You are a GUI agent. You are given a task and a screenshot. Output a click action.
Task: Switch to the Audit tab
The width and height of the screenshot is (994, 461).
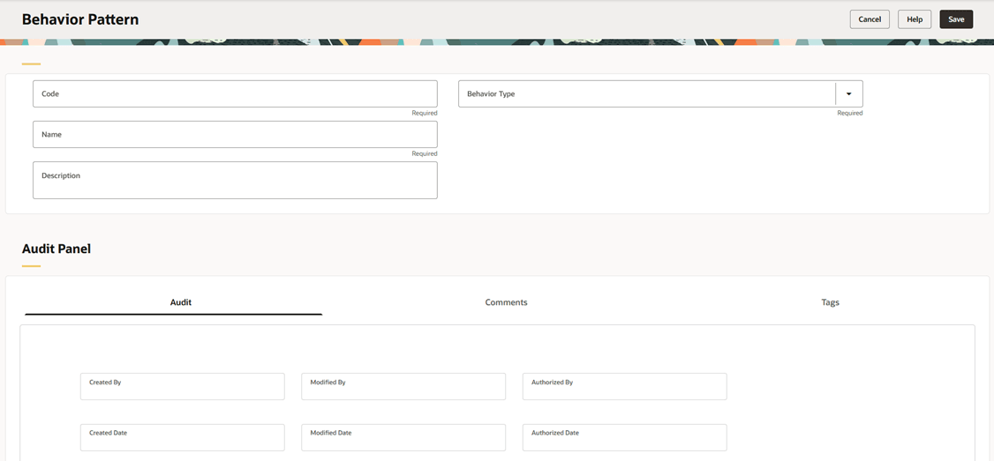click(x=181, y=302)
